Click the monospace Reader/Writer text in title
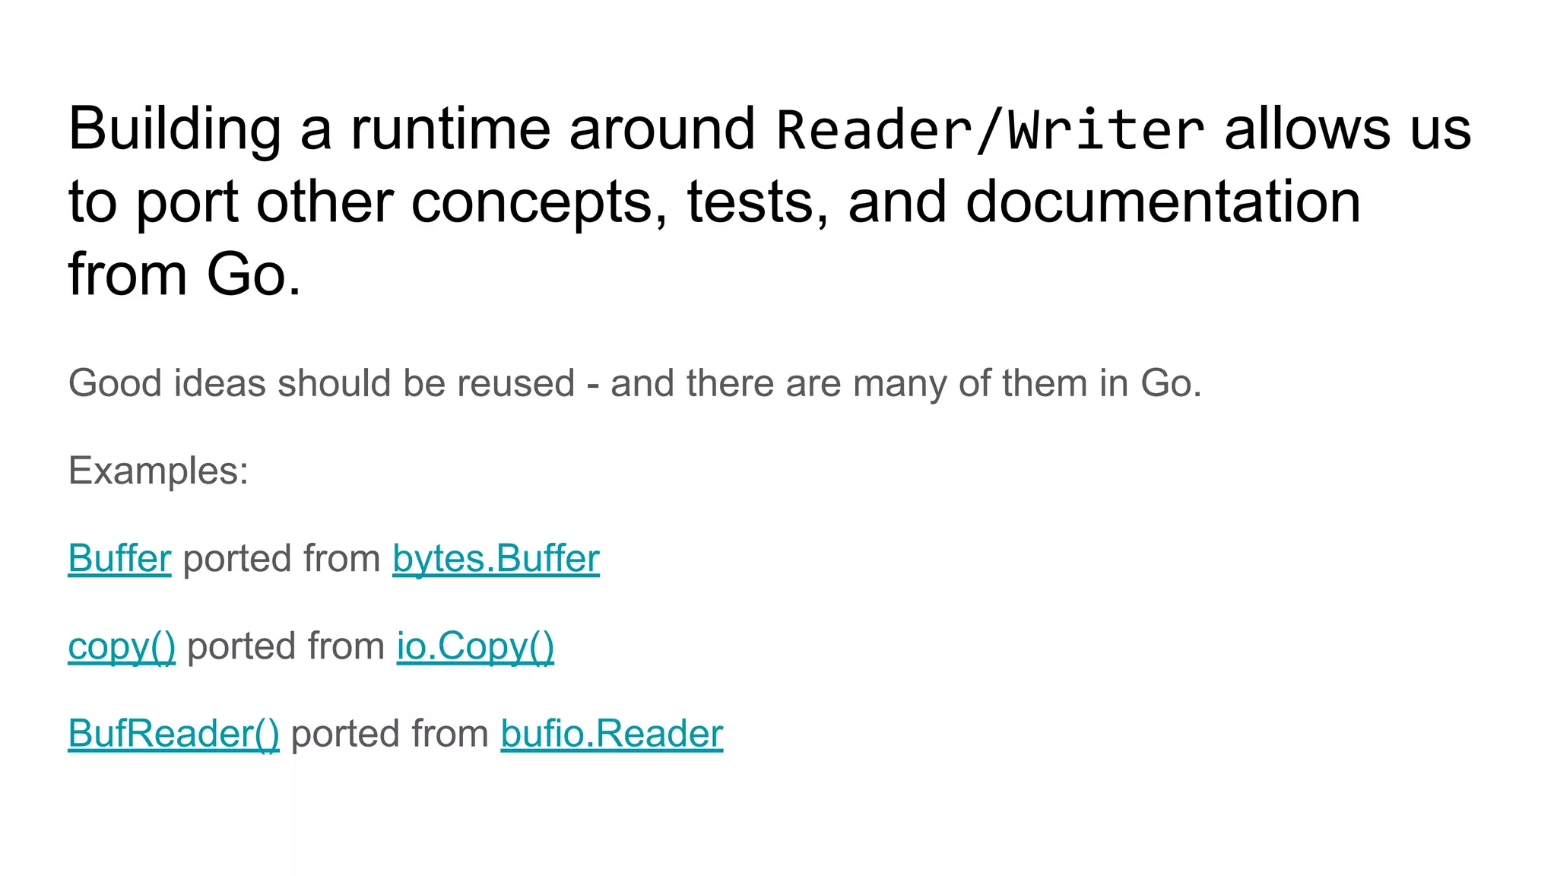Viewport: 1557px width, 876px height. pyautogui.click(x=990, y=129)
